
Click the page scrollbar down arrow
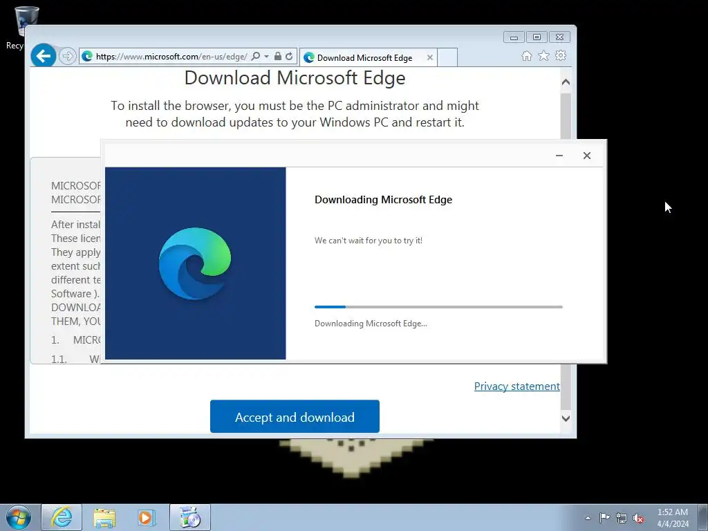click(x=566, y=418)
